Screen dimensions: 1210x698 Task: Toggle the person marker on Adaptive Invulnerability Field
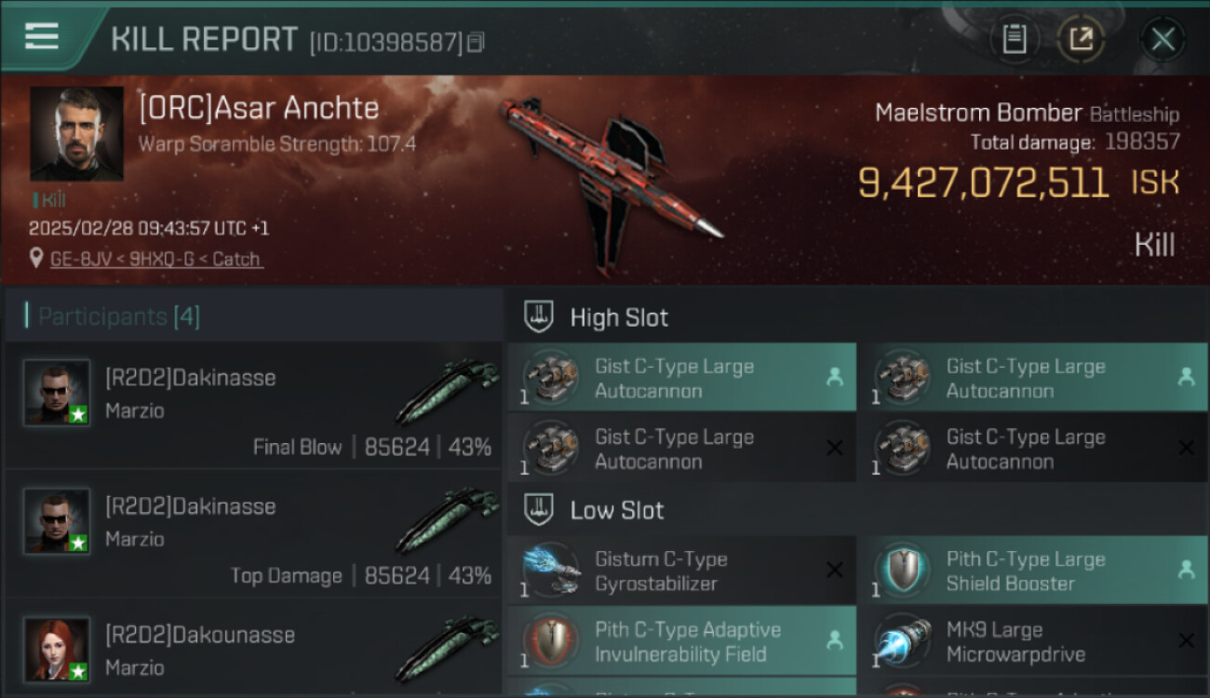pos(835,640)
